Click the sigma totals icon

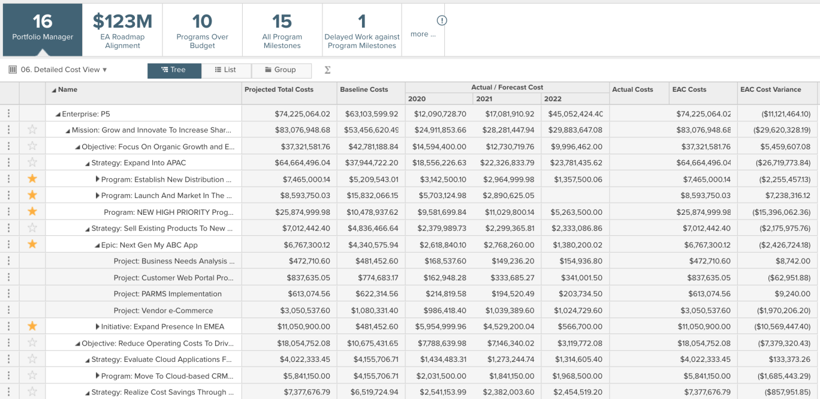coord(327,70)
